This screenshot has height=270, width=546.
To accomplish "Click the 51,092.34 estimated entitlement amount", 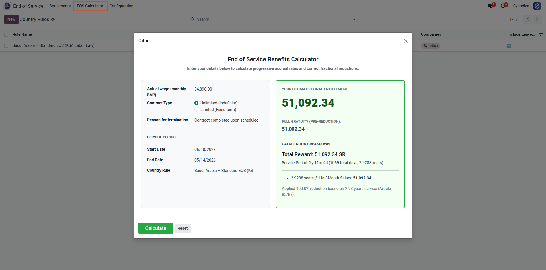I will point(308,103).
